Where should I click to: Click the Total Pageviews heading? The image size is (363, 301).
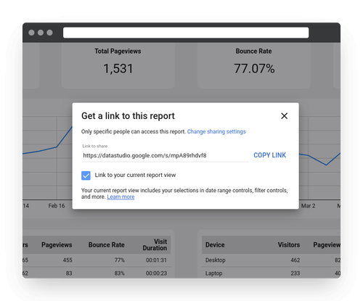118,51
